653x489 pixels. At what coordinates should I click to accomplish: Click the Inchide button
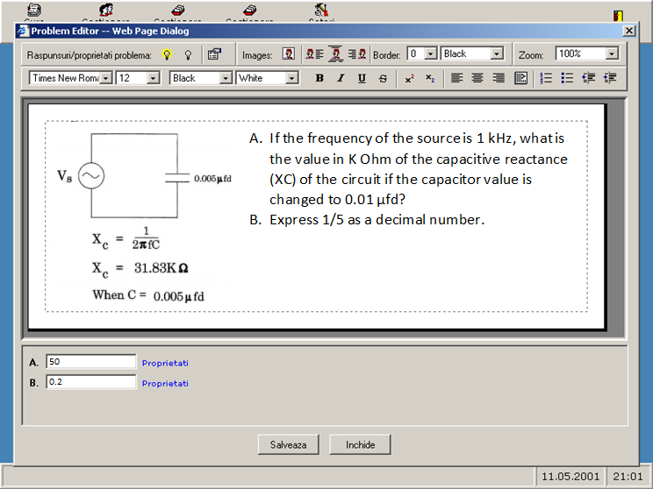[x=361, y=444]
